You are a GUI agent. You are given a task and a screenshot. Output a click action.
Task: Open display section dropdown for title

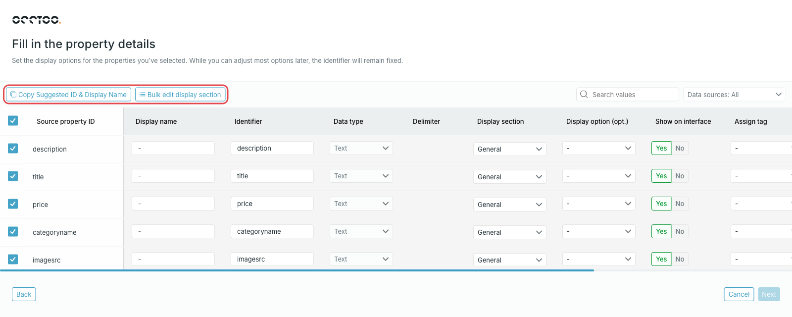pyautogui.click(x=510, y=177)
